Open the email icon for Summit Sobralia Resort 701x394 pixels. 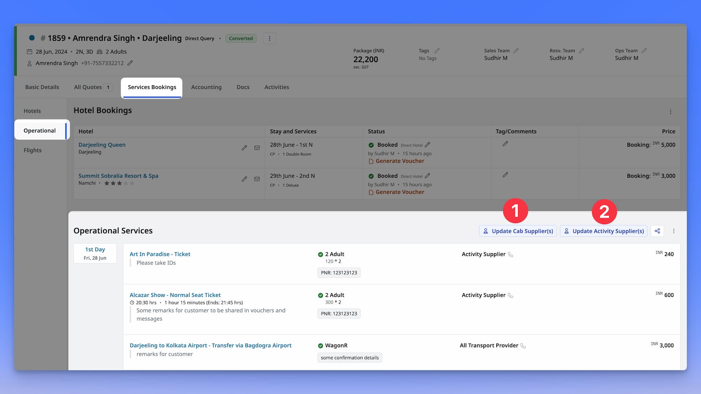(x=257, y=179)
